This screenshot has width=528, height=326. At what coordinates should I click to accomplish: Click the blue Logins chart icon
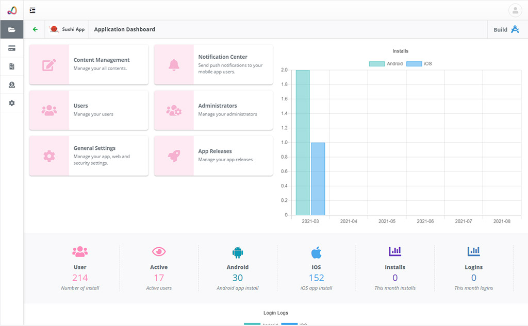(473, 251)
